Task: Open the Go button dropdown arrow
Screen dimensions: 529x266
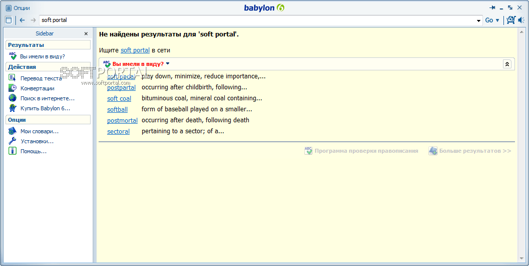Action: (x=497, y=20)
